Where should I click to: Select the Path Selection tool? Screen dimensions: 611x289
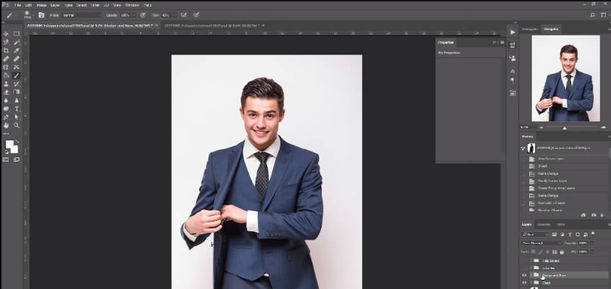tap(16, 117)
